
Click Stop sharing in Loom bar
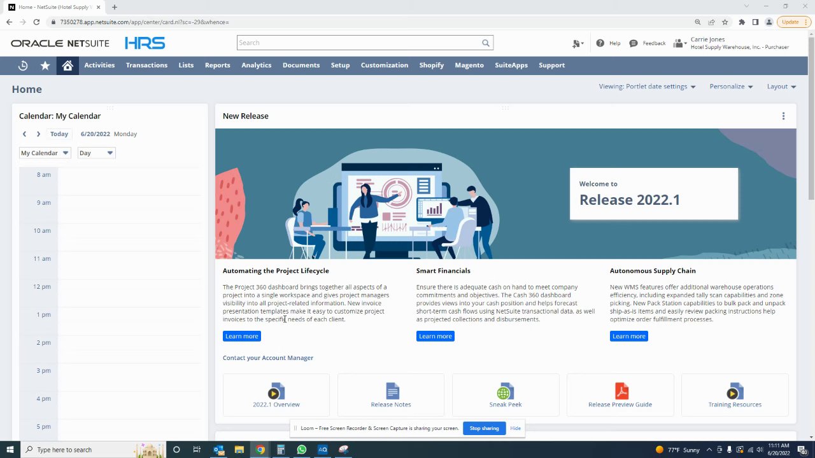pos(484,428)
